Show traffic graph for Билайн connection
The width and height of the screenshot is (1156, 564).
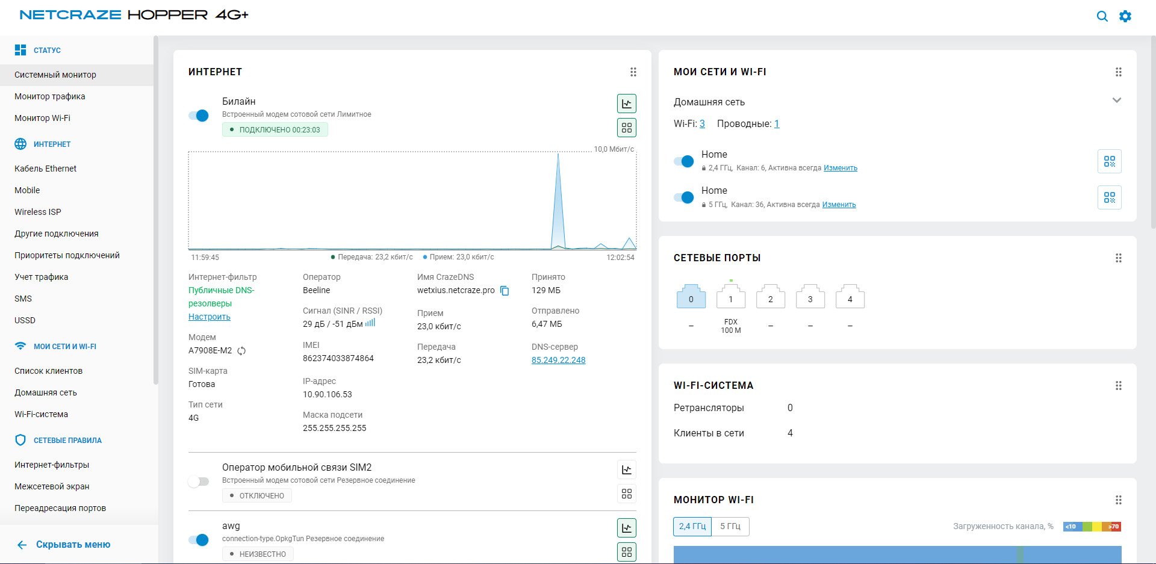[627, 104]
